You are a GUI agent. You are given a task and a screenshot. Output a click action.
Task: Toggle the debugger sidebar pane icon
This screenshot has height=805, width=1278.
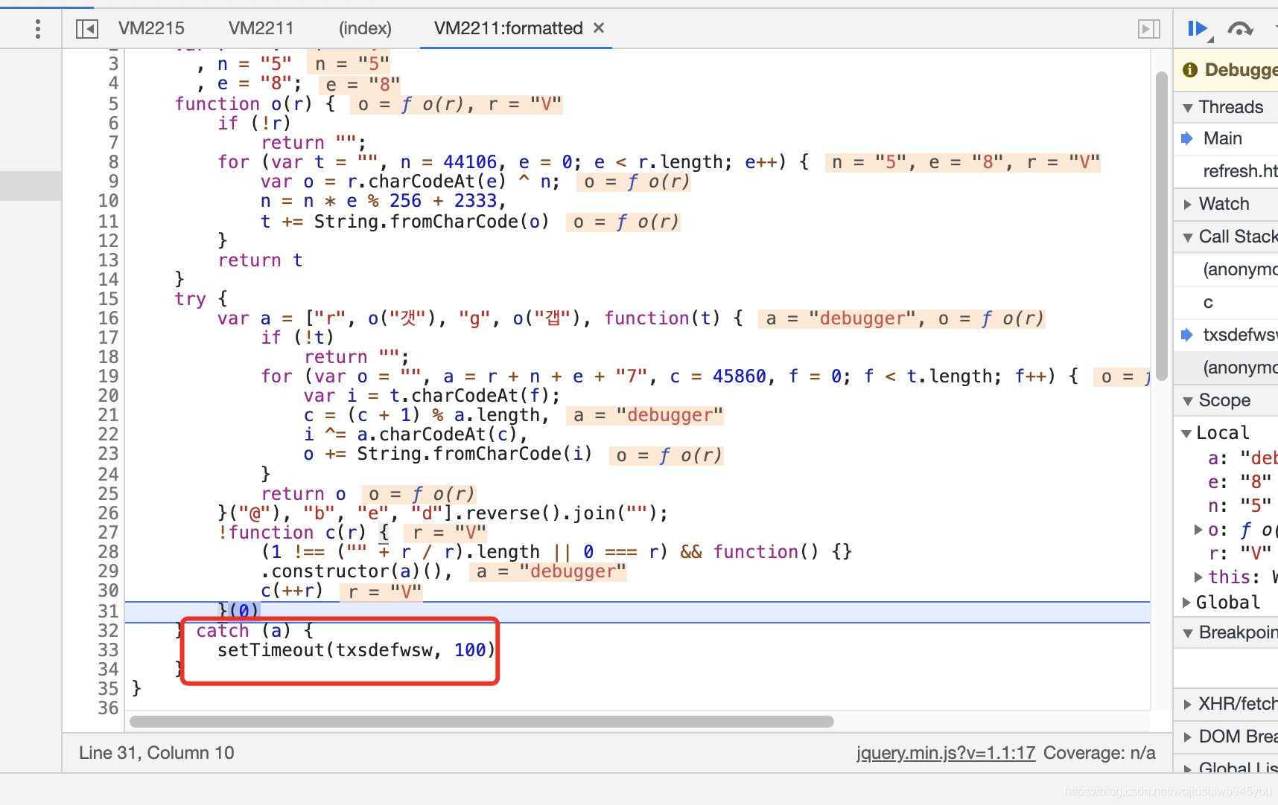tap(1149, 29)
